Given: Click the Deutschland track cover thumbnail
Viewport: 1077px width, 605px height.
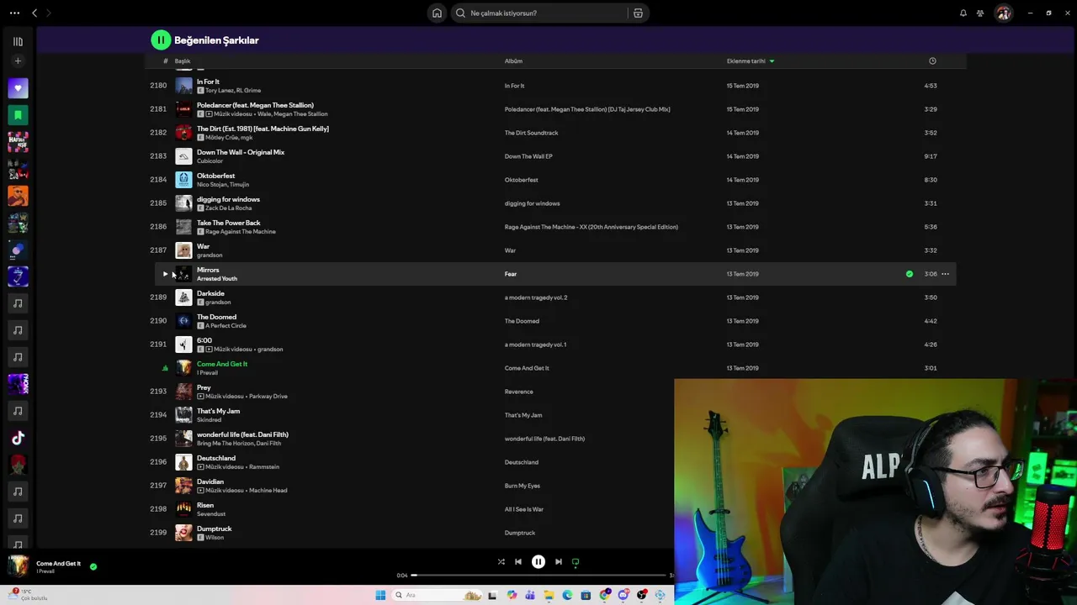Looking at the screenshot, I should [x=183, y=462].
